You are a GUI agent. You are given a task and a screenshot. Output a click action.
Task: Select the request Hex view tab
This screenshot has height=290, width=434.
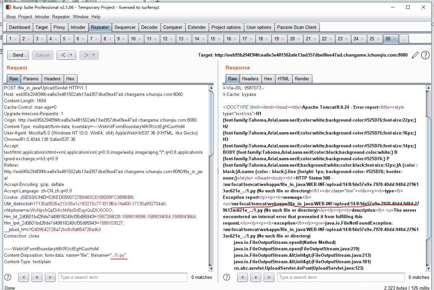70,79
